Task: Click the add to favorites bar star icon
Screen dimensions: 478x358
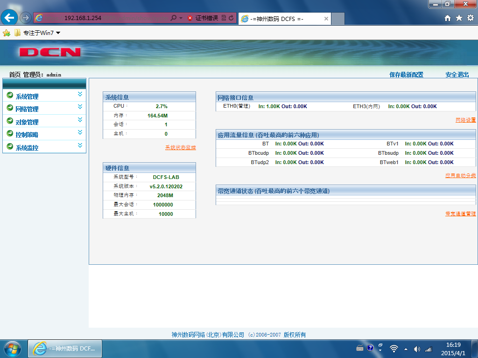Action: pyautogui.click(x=7, y=33)
